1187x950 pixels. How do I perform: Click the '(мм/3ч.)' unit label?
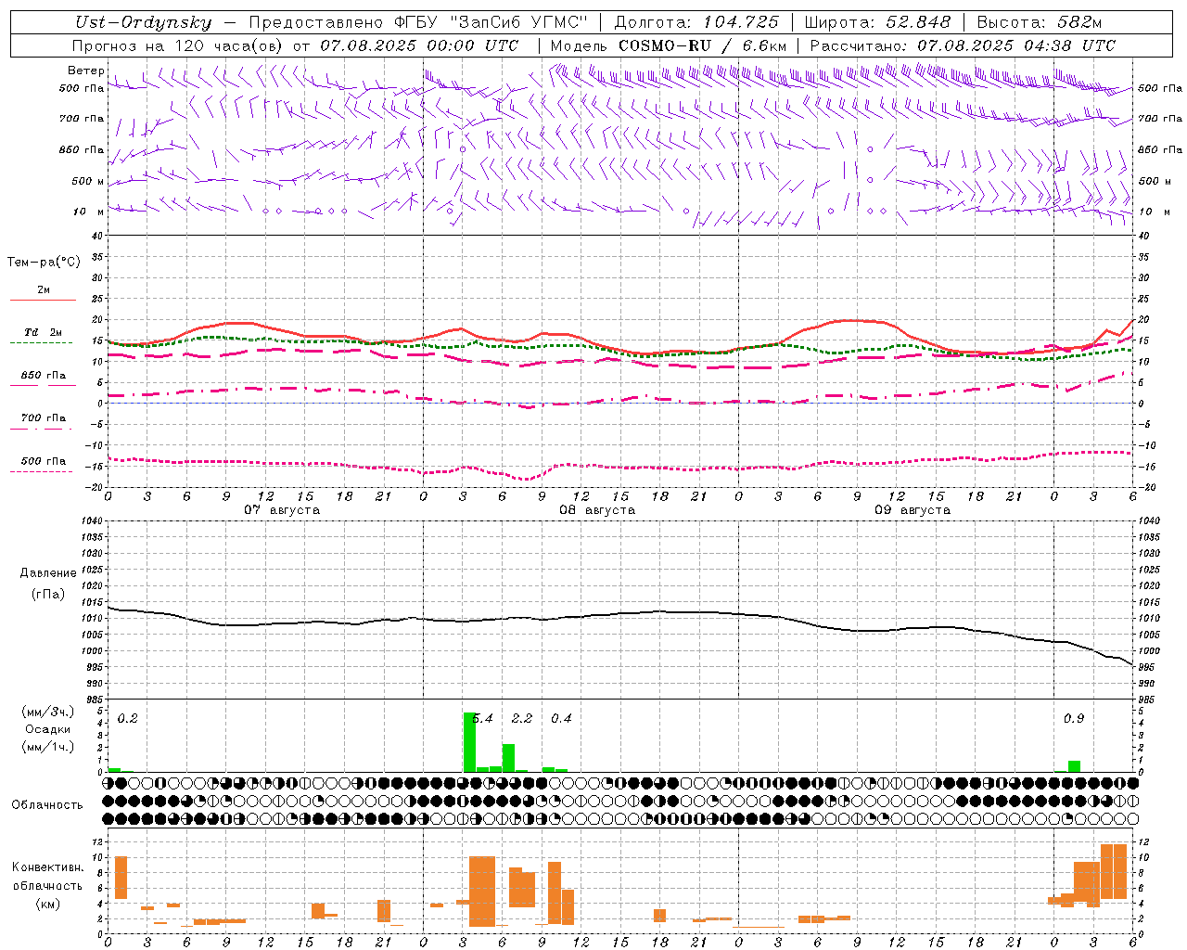point(48,712)
